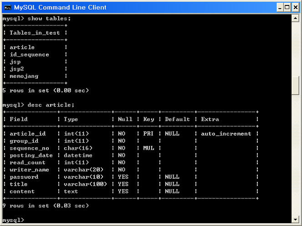Viewport: 302px width, 226px height.
Task: Click the 'varchar(20)' type value
Action: (84, 170)
